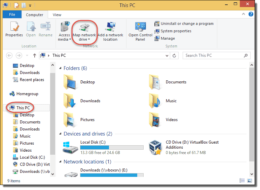
Task: Switch to large icons view layout
Action: [x=250, y=181]
